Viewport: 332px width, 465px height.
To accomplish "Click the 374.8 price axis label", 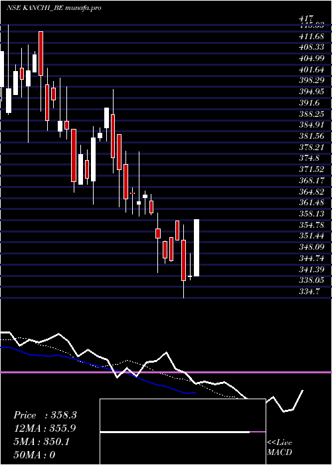I will (x=309, y=158).
